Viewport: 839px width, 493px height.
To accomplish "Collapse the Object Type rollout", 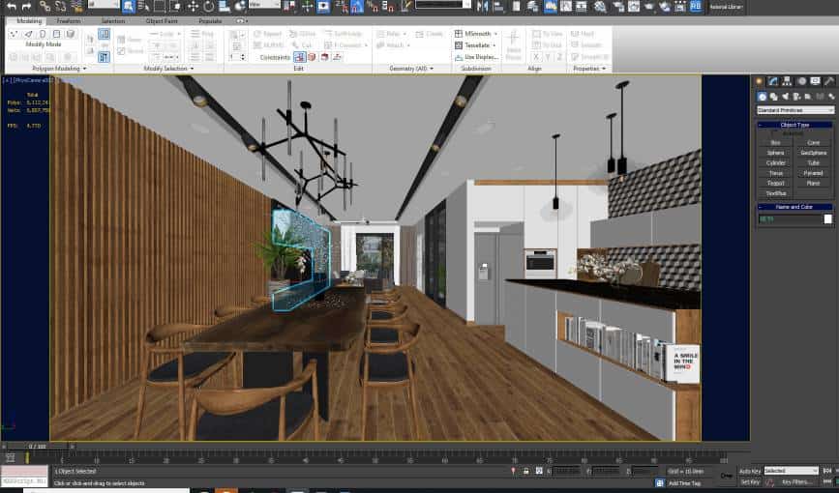I will point(794,125).
